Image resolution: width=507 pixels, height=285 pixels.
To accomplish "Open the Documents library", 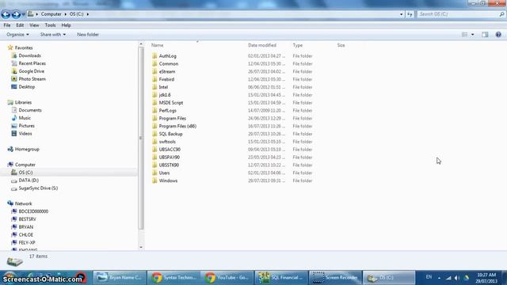I will (x=30, y=110).
